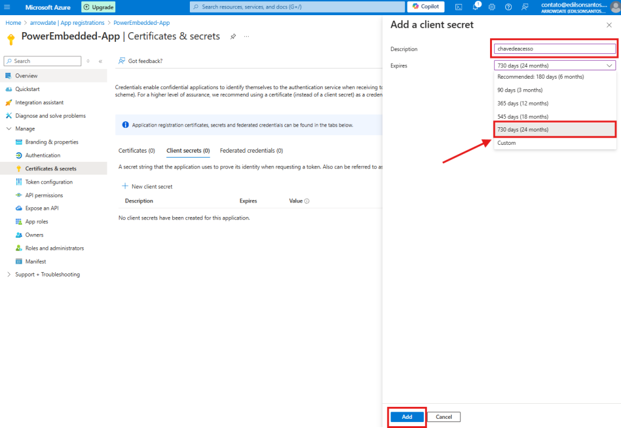Collapse the Manage section
The height and width of the screenshot is (428, 621).
(8, 129)
